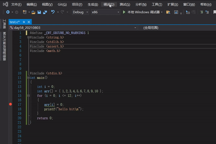Click on #include <stdlib.h> line

[47, 42]
